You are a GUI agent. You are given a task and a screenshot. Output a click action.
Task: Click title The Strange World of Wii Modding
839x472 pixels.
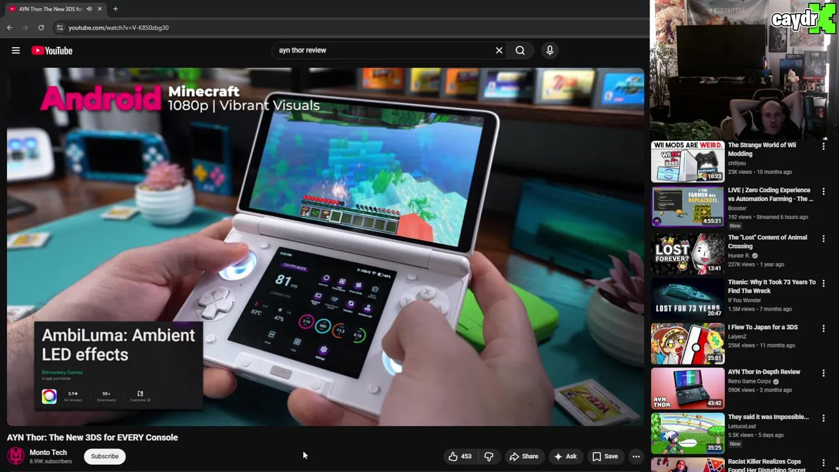click(x=762, y=149)
